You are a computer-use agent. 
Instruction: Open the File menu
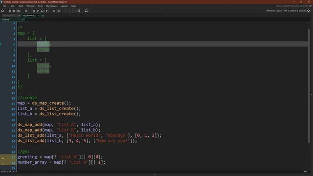coord(4,6)
